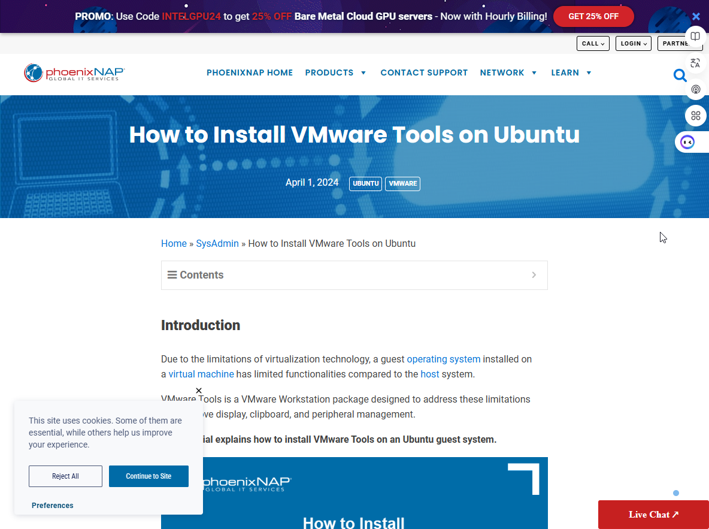Open the PRODUCTS menu item
The image size is (709, 529).
329,73
